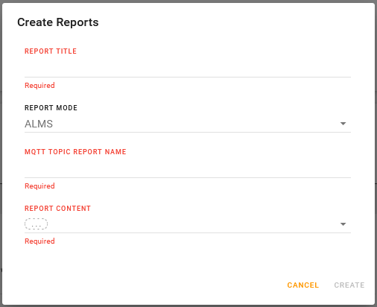Click the REPORT MODE label
The width and height of the screenshot is (377, 307).
[51, 108]
